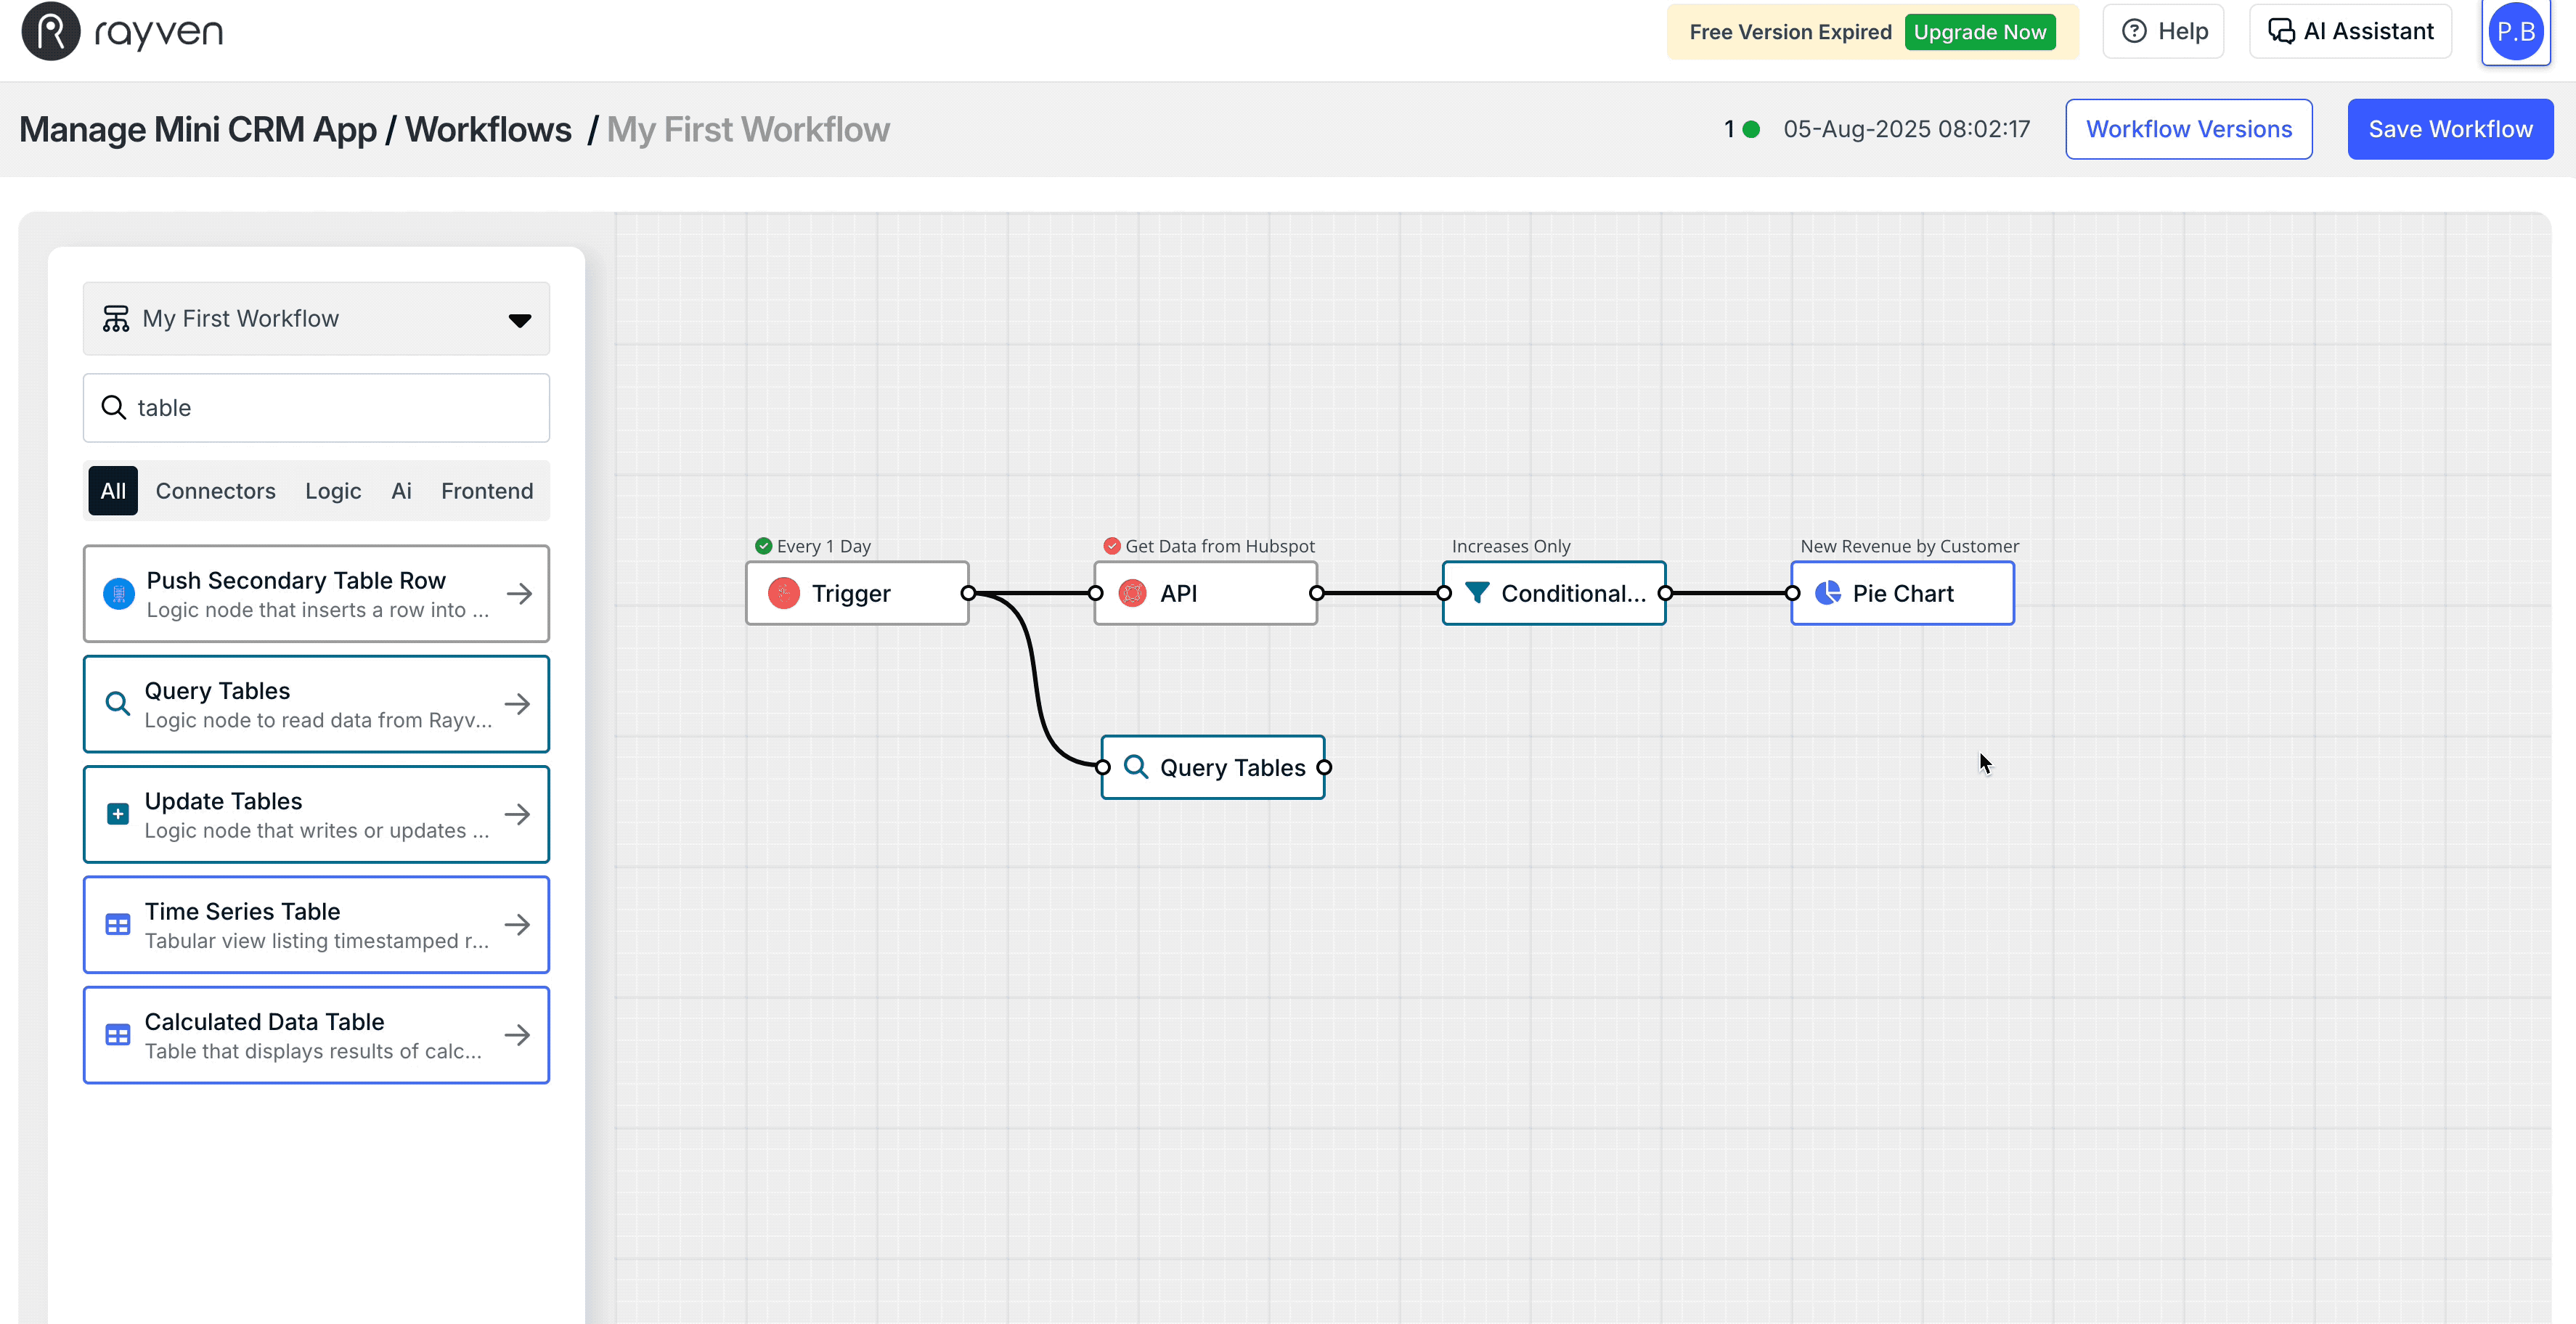The width and height of the screenshot is (2576, 1324).
Task: Click 'Free Version Expired' text
Action: (x=1790, y=32)
